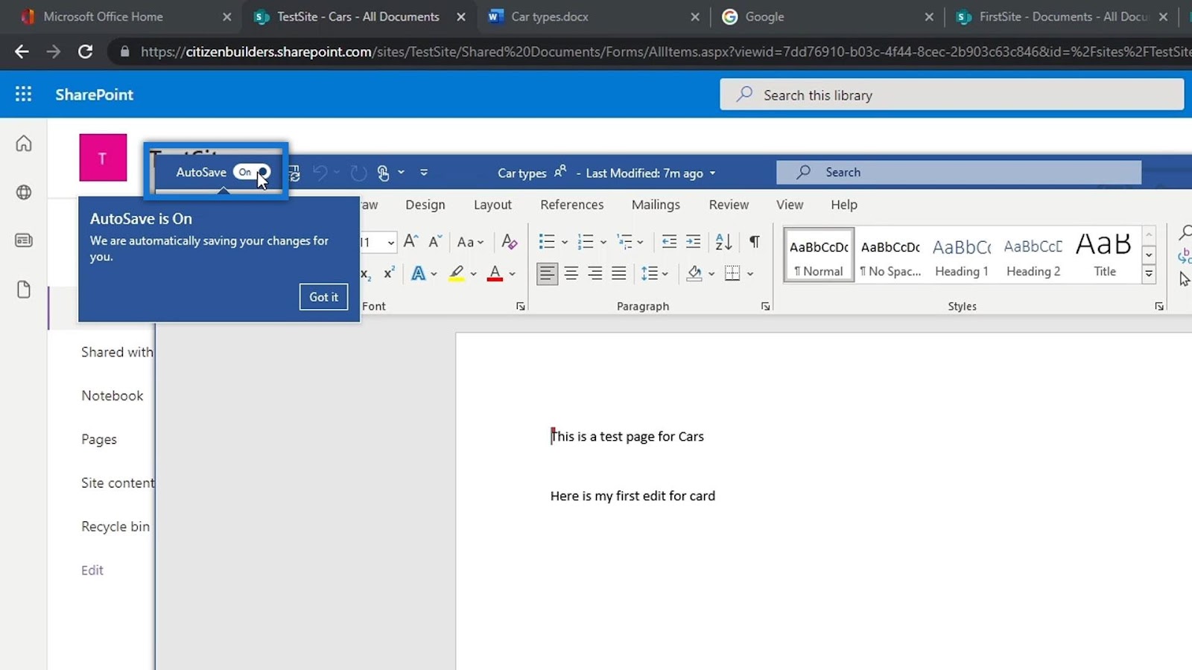Screen dimensions: 1192x670
Task: Toggle Show/Hide paragraph marks
Action: (755, 241)
